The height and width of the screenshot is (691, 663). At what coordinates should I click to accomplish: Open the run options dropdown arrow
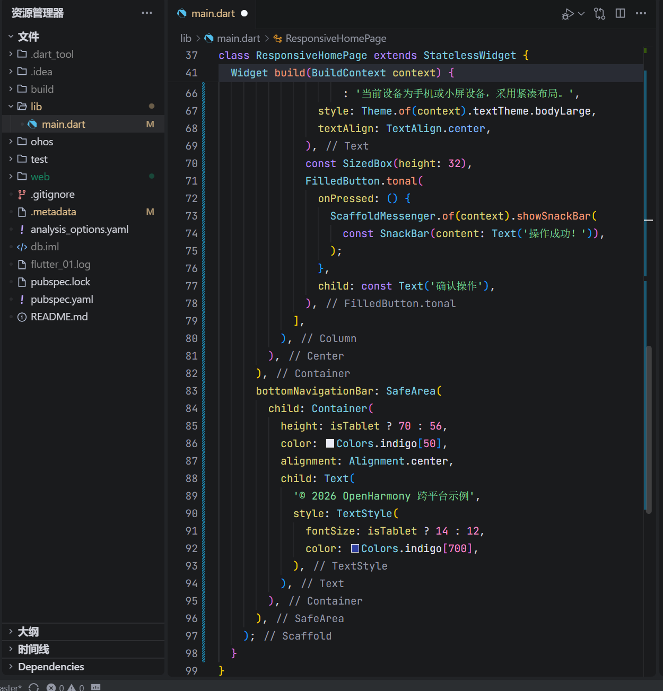[x=581, y=14]
